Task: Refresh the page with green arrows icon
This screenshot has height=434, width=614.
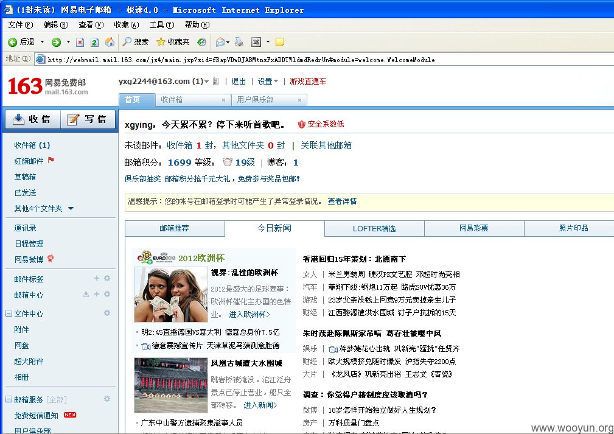Action: coord(94,42)
